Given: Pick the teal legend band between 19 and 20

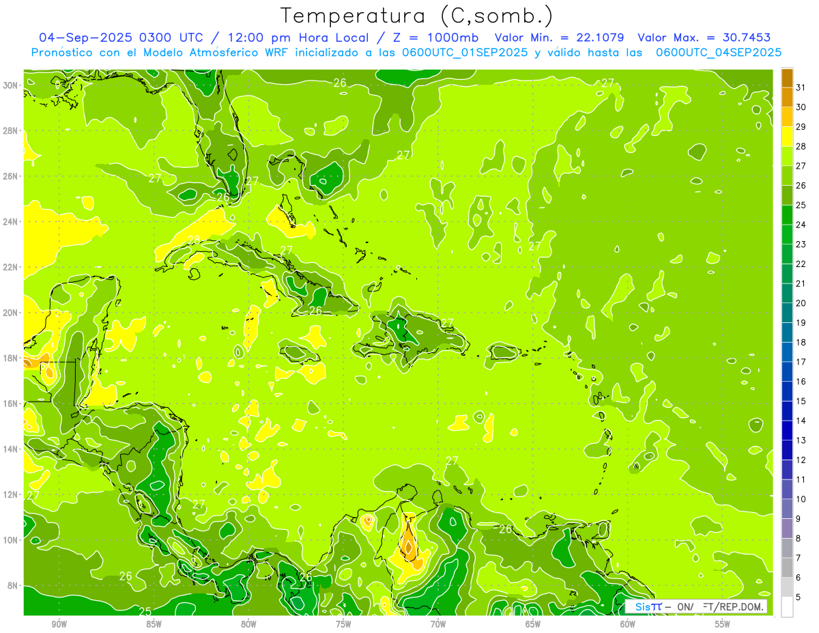Looking at the screenshot, I should [787, 312].
